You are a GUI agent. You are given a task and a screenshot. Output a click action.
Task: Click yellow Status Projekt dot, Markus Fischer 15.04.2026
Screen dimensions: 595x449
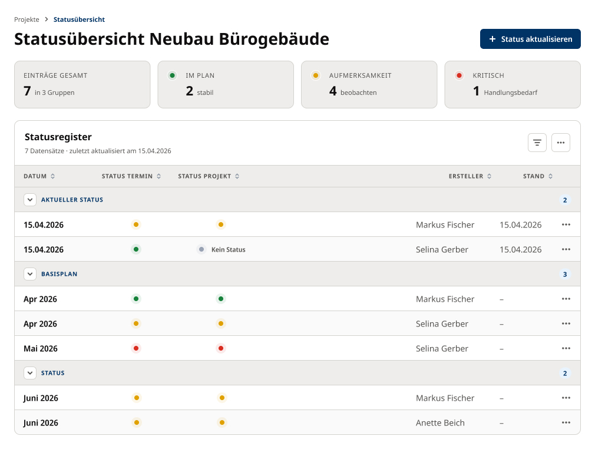point(221,224)
